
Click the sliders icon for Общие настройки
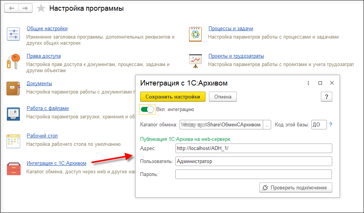pos(13,34)
